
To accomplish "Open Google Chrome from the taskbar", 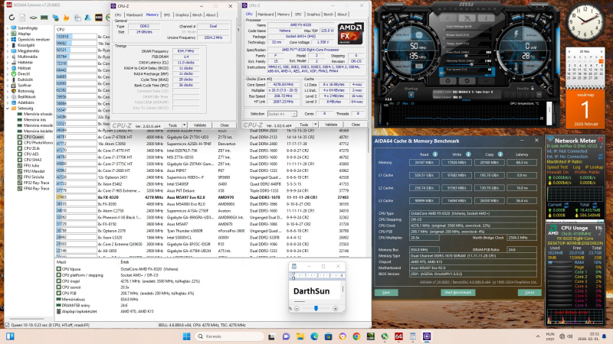I will pyautogui.click(x=356, y=336).
